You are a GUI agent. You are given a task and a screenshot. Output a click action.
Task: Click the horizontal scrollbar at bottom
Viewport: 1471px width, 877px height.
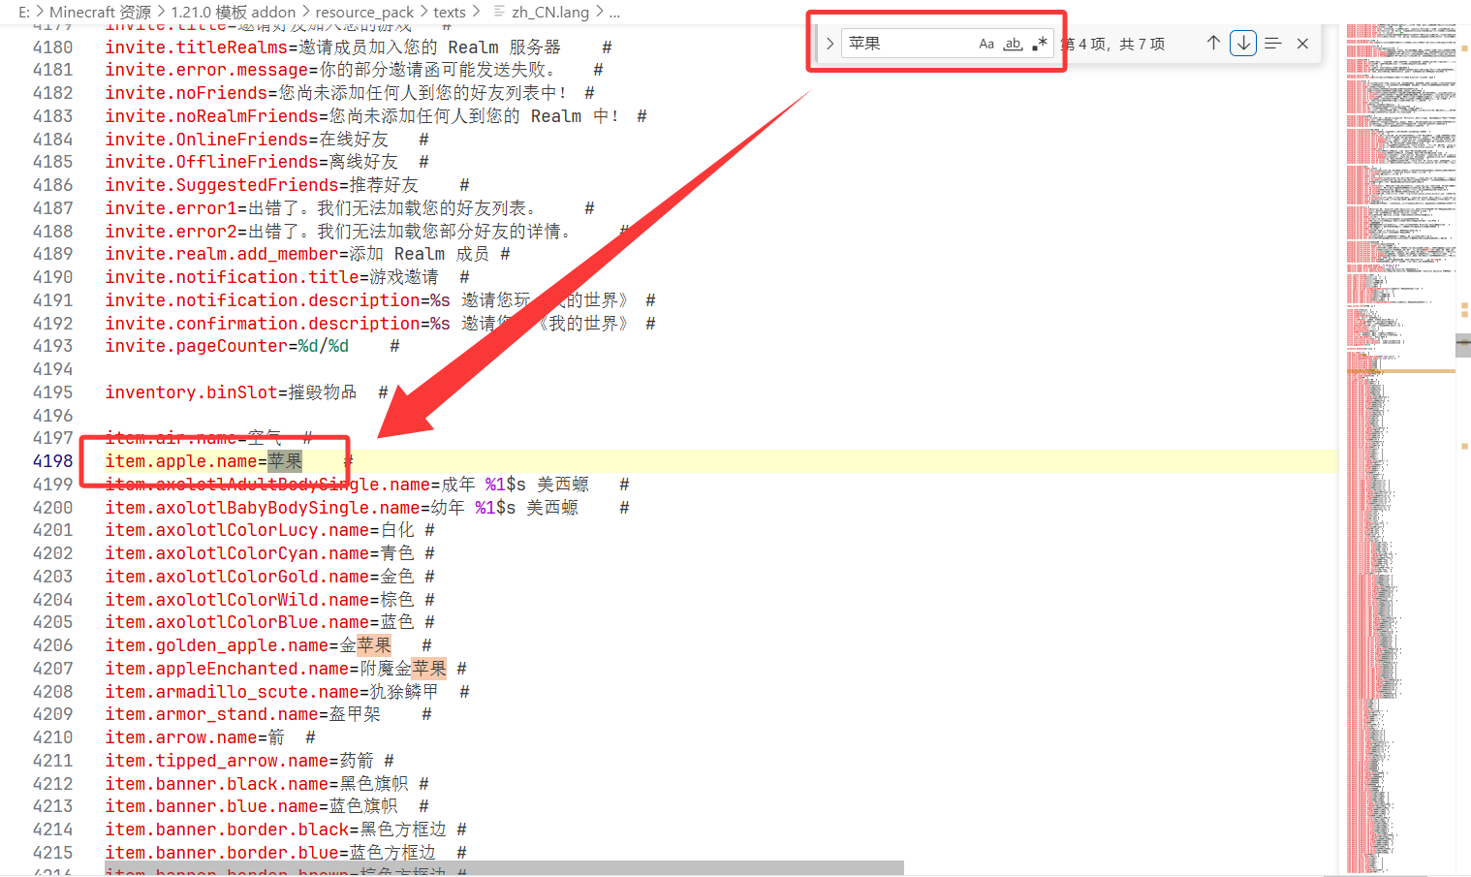(x=504, y=867)
